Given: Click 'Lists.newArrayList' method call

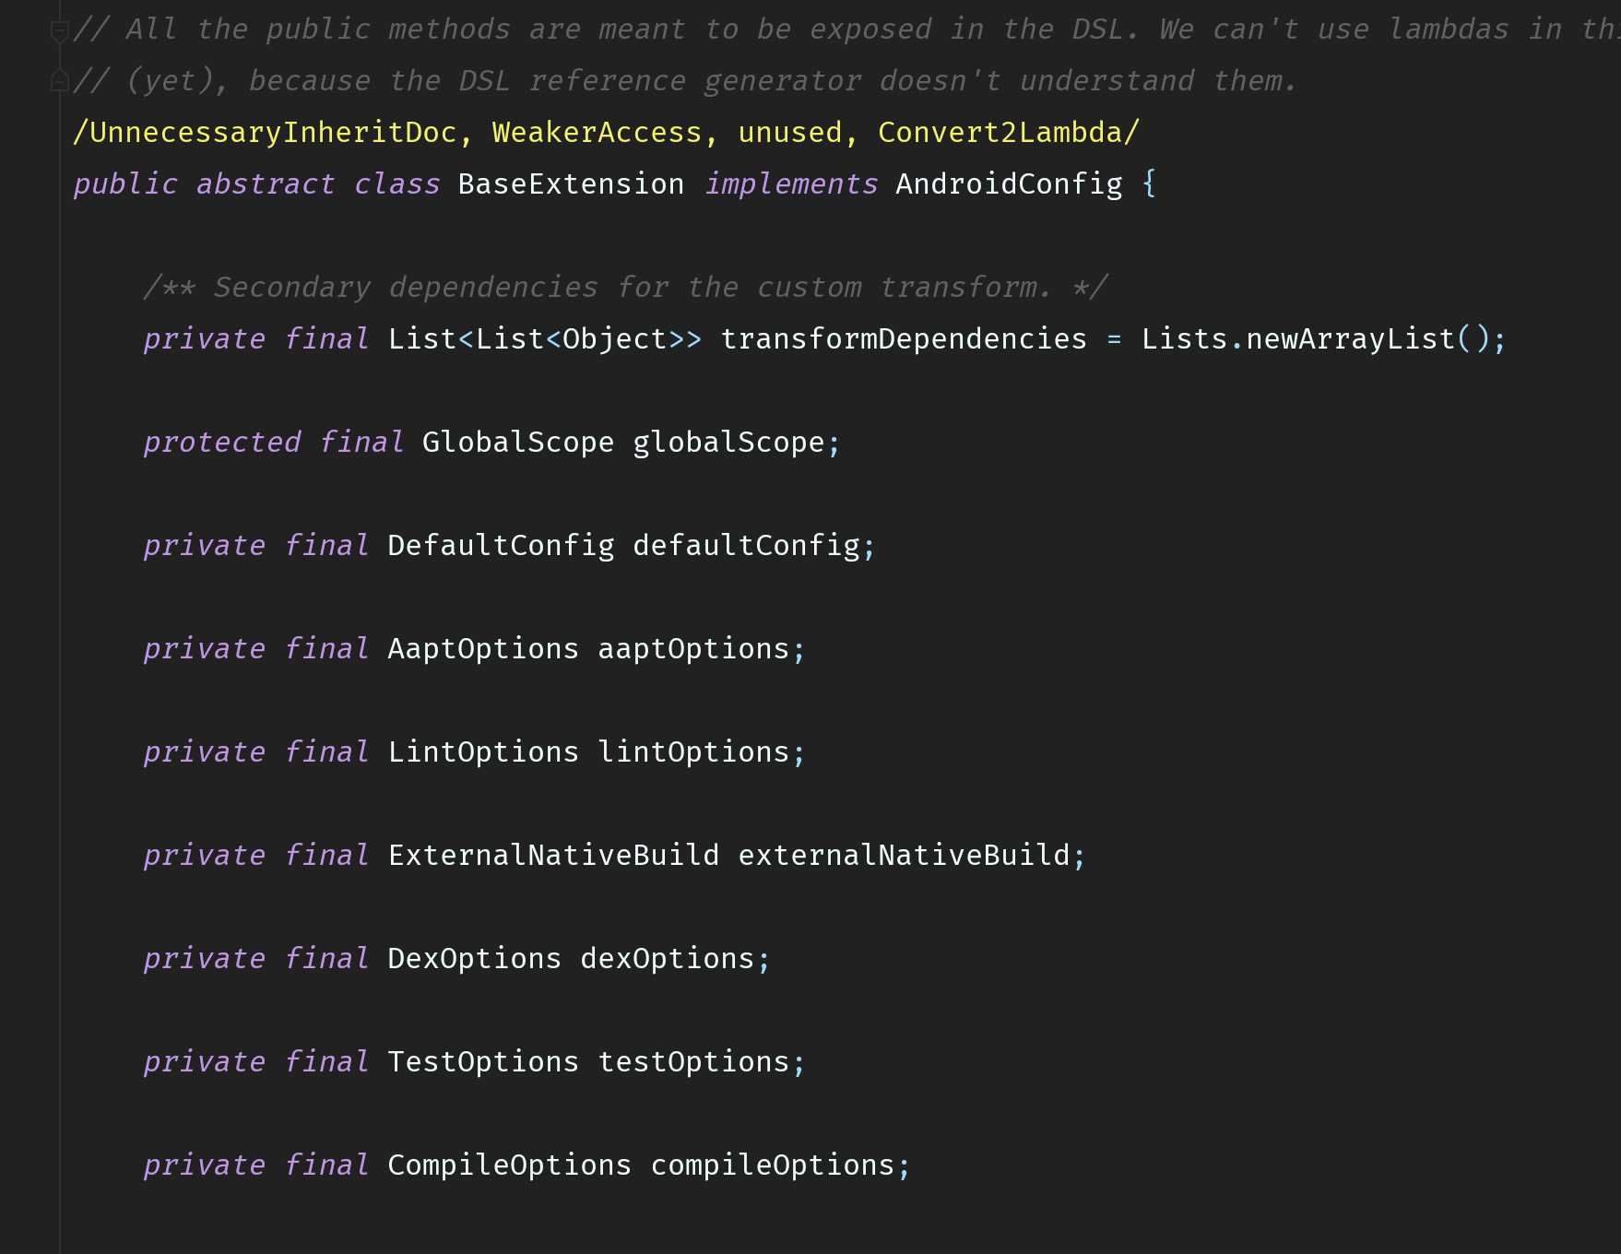Looking at the screenshot, I should coord(1297,339).
